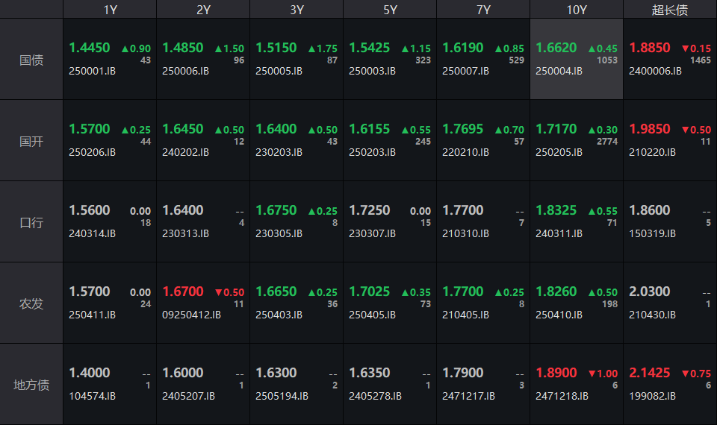Click the 1.6155 yield in 国开 row

click(370, 129)
